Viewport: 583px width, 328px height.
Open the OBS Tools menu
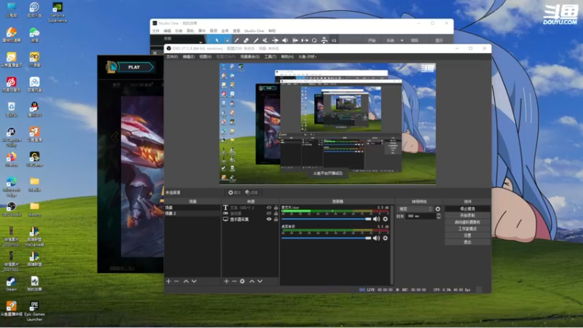point(270,57)
